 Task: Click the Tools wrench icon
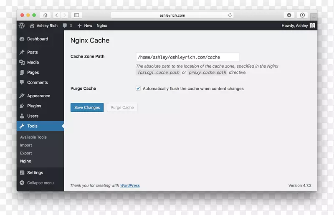pos(22,126)
